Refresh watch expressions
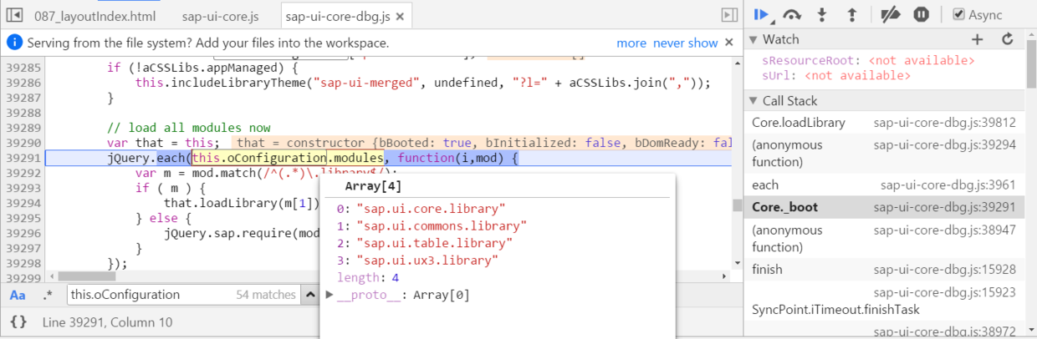Screen dimensions: 1037x339 click(x=1008, y=39)
